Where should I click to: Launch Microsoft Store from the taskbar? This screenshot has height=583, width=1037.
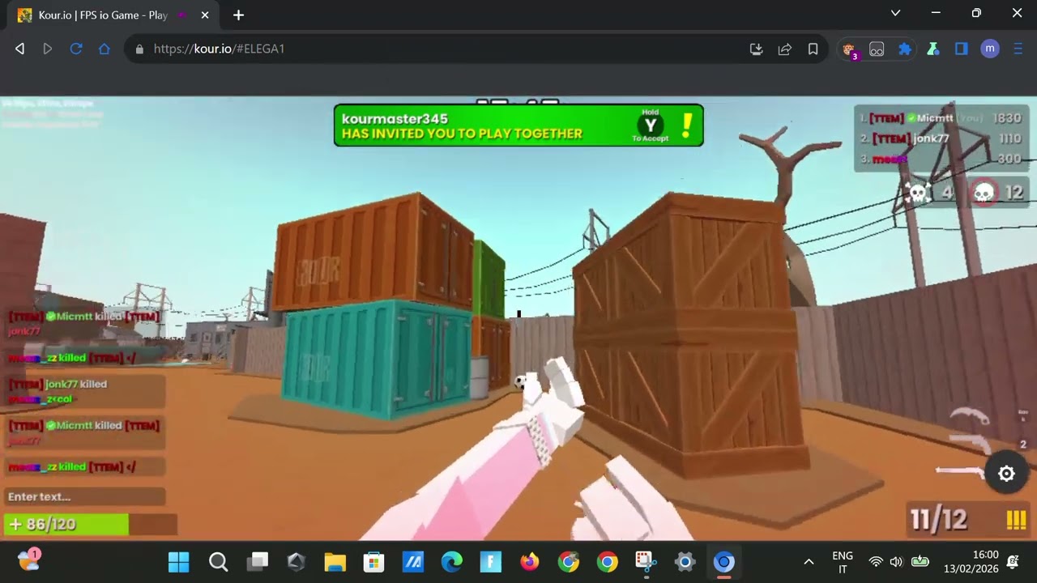pyautogui.click(x=373, y=562)
